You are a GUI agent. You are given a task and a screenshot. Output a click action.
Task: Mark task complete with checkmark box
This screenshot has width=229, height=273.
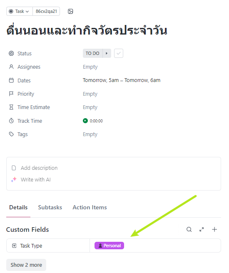(119, 53)
